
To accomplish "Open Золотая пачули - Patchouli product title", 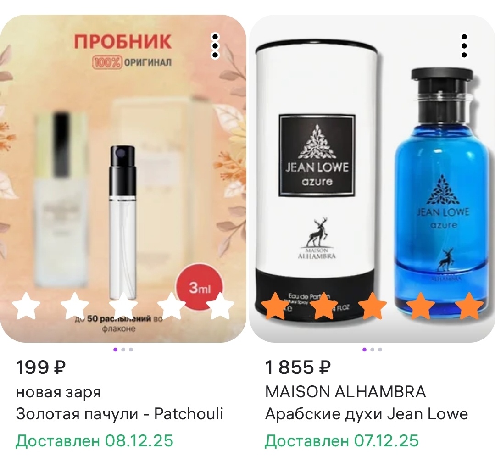I will coord(120,414).
